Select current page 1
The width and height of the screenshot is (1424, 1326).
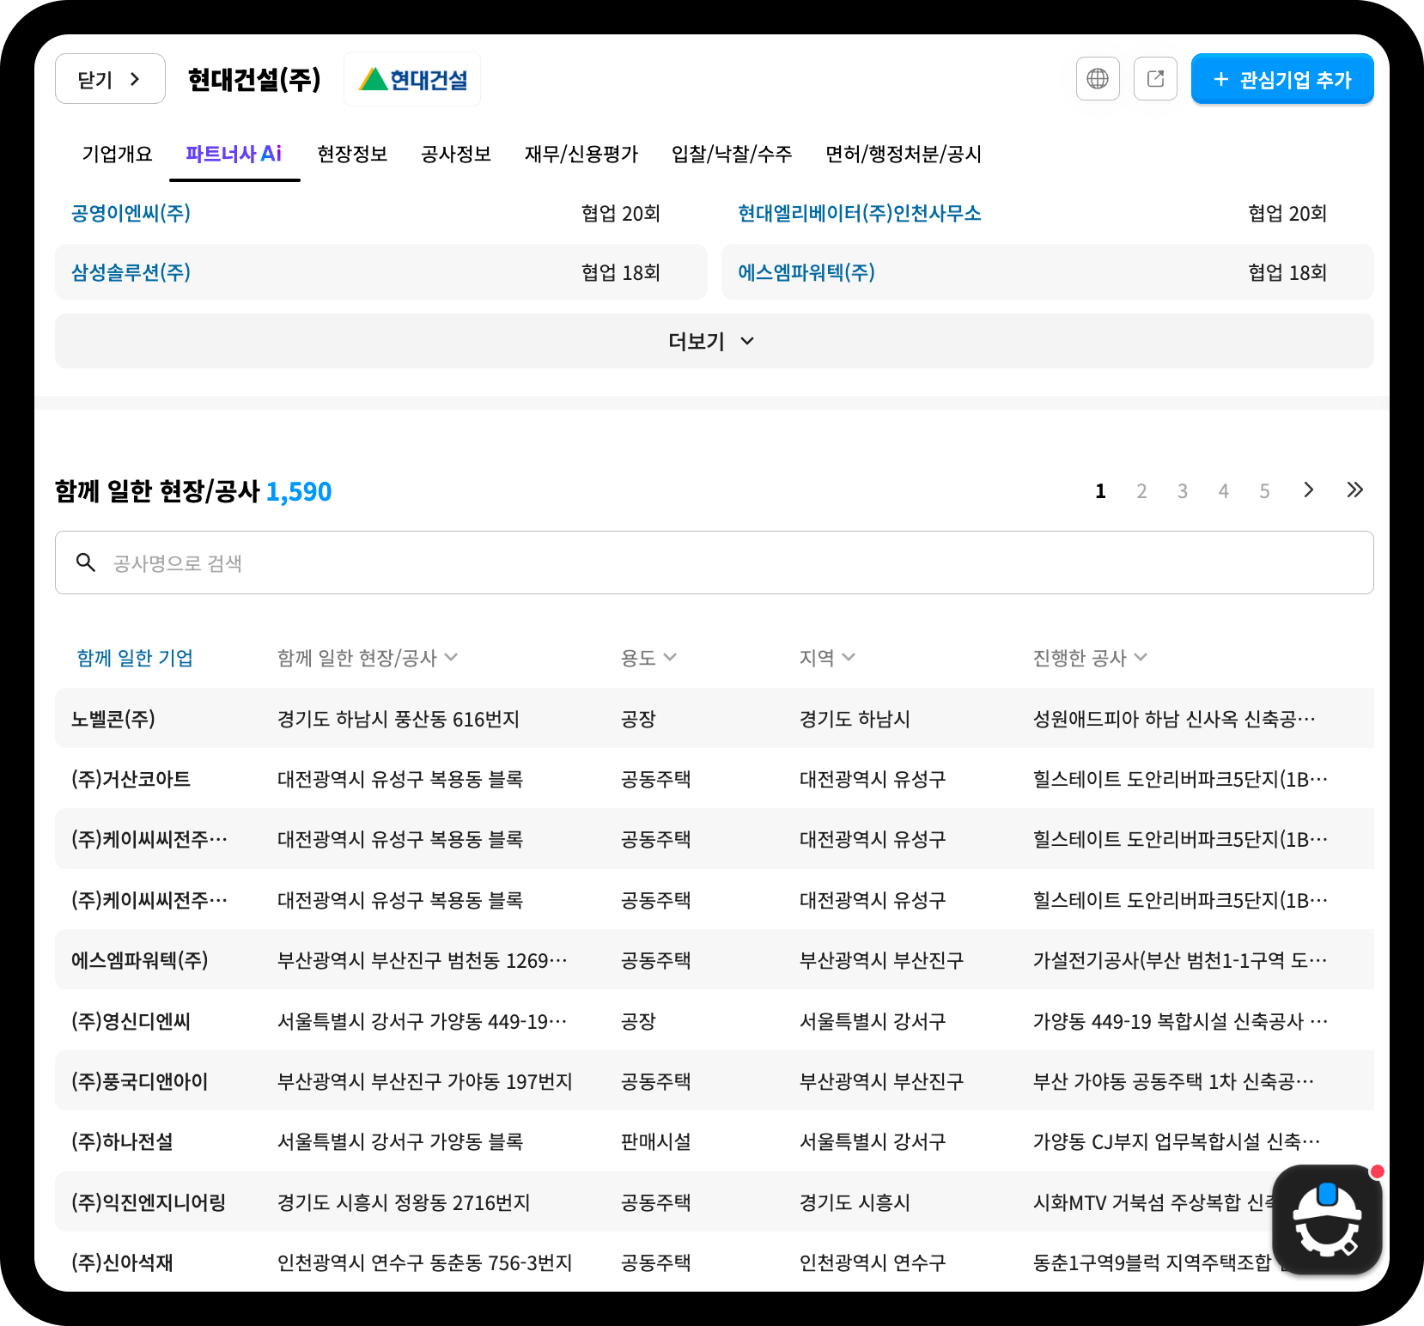[x=1100, y=491]
